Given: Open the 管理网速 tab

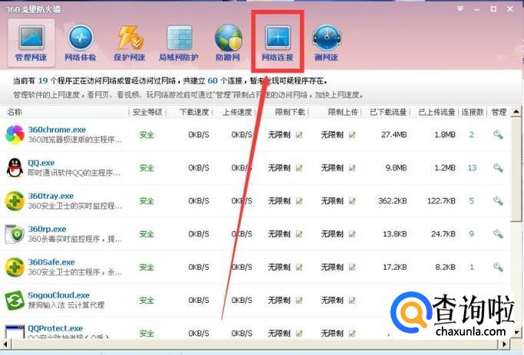Looking at the screenshot, I should click(31, 43).
